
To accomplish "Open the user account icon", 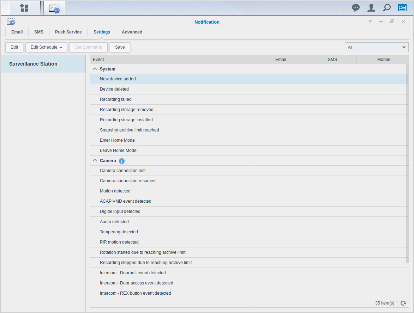I will tap(371, 8).
